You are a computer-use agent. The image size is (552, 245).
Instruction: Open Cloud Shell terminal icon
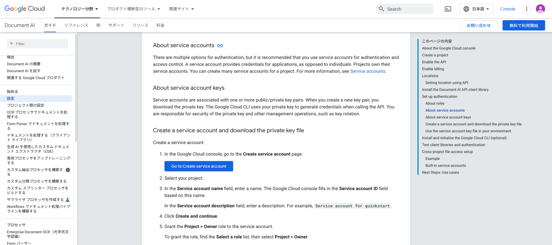(448, 9)
